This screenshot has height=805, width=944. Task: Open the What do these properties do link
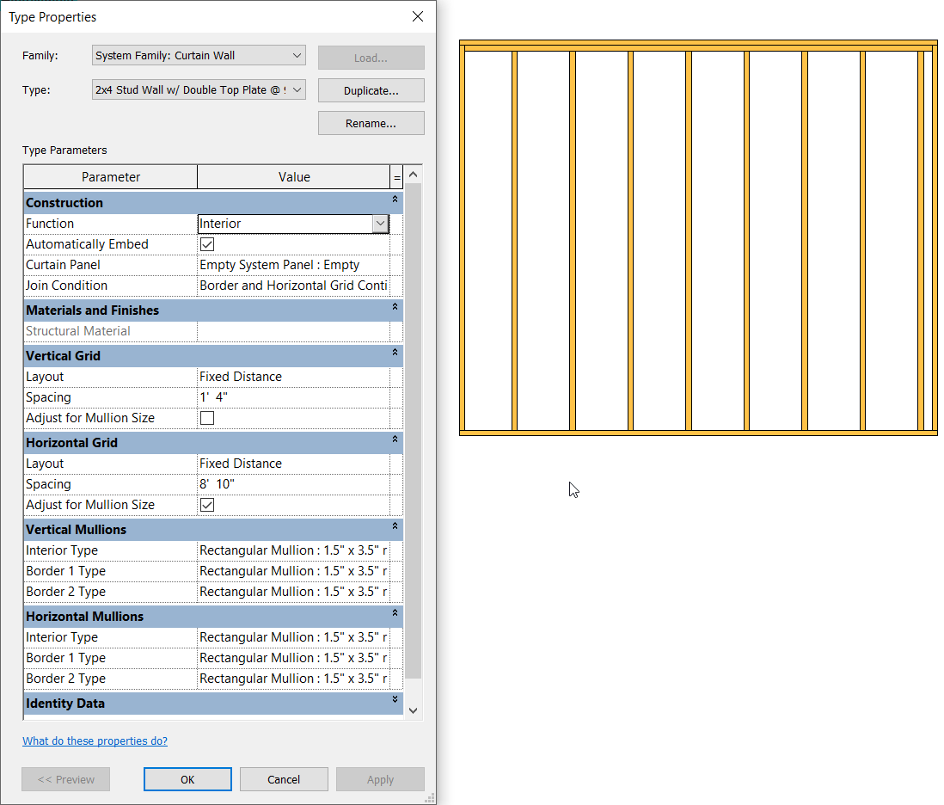(x=95, y=740)
